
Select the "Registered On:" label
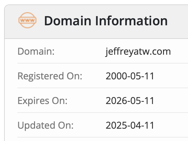[x=50, y=76]
